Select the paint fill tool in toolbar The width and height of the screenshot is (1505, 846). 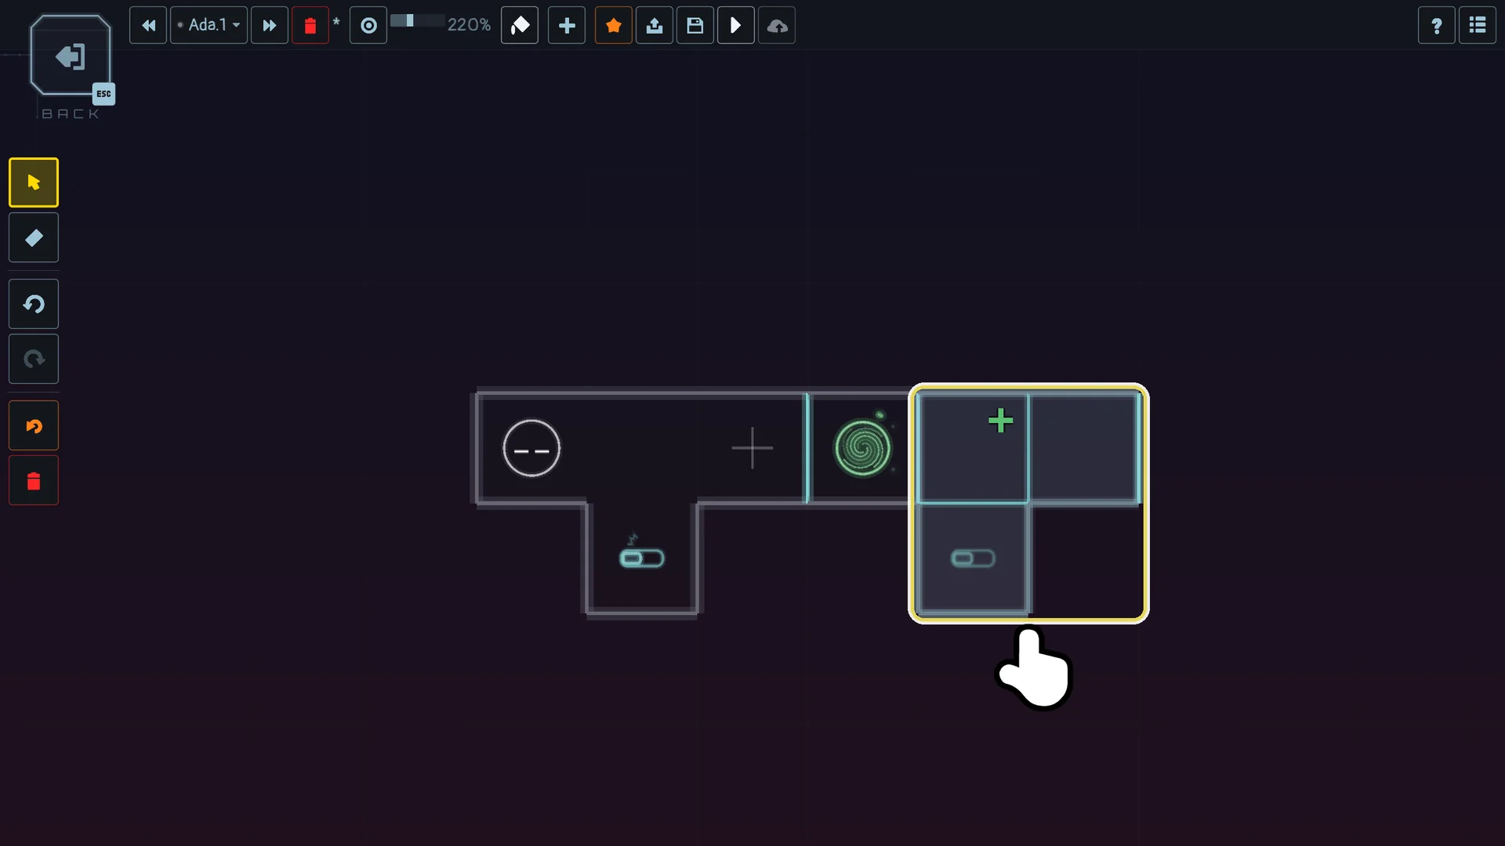pyautogui.click(x=520, y=26)
